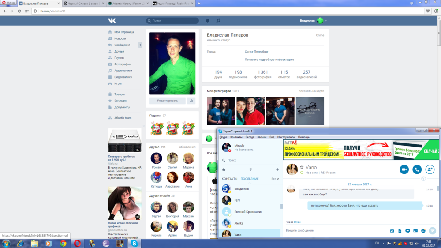Open the Владислав account menu in VK header
Viewport: 441px width, 248px height.
313,21
